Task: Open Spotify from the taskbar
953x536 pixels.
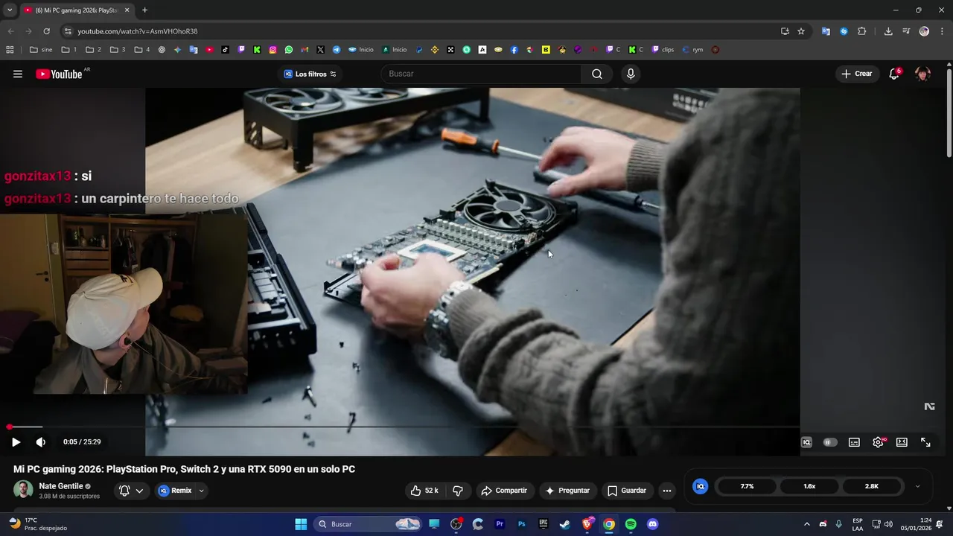Action: [x=631, y=524]
